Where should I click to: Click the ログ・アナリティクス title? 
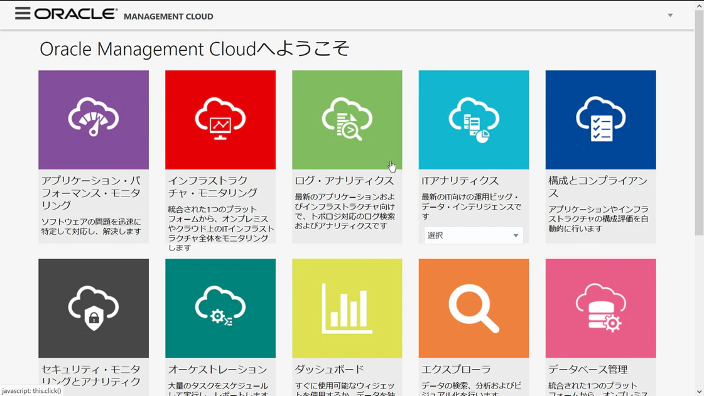pos(344,181)
